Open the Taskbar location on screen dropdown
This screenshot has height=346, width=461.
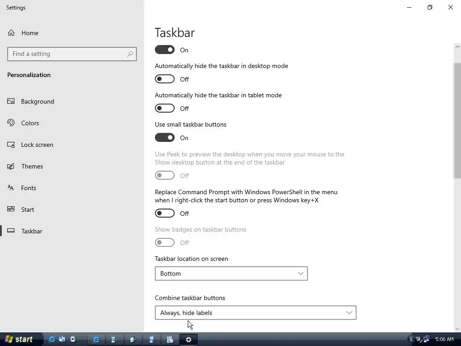coord(231,273)
